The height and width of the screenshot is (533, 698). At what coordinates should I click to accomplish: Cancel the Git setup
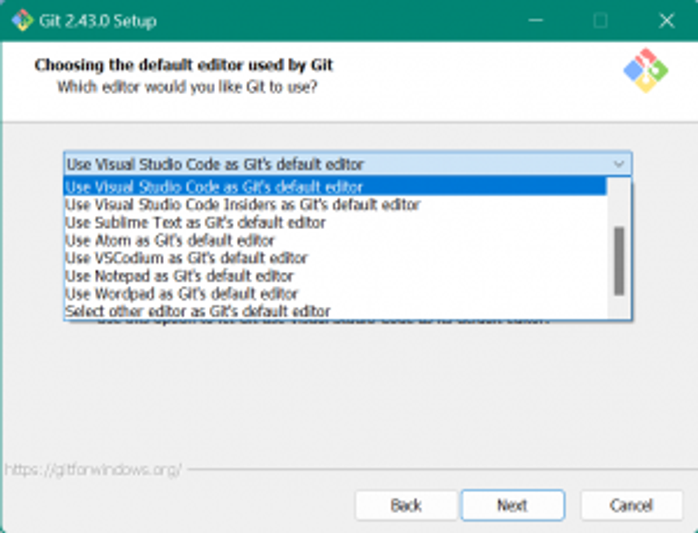coord(631,505)
